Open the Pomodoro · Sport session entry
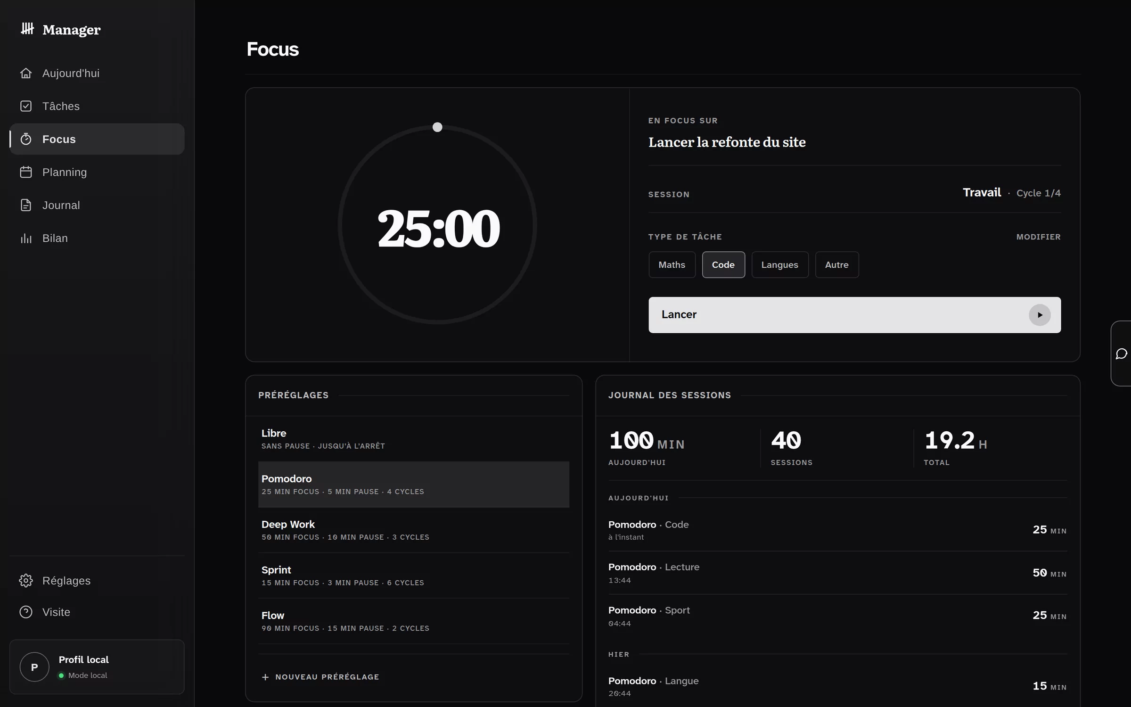This screenshot has height=707, width=1131. (x=837, y=616)
